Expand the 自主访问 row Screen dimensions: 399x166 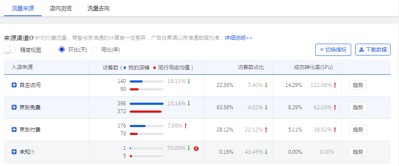point(14,85)
